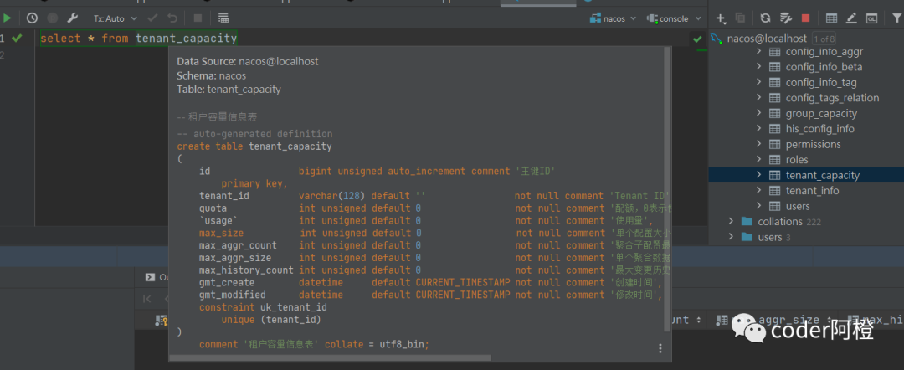
Task: Click the red stop/disconnect icon
Action: (805, 18)
